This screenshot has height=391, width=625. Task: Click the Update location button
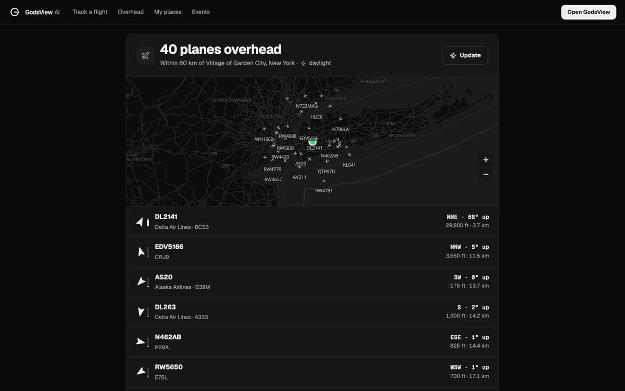tap(465, 55)
